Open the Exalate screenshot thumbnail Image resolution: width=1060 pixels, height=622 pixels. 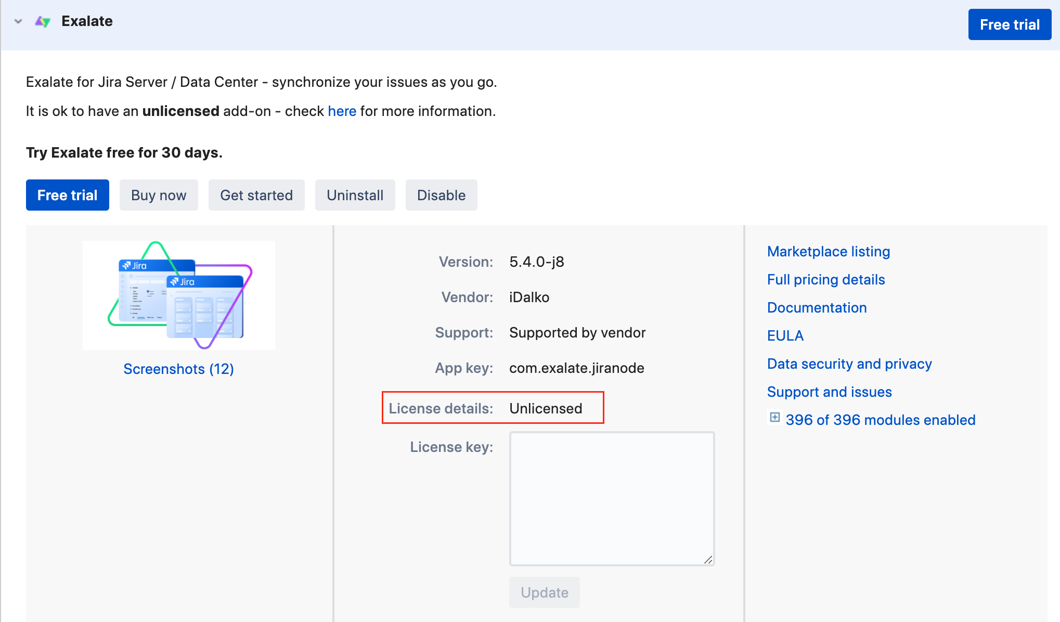coord(179,295)
